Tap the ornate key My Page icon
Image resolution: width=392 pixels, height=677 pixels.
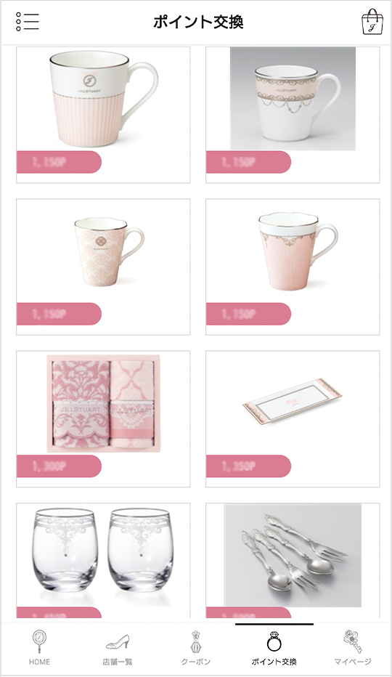(353, 641)
